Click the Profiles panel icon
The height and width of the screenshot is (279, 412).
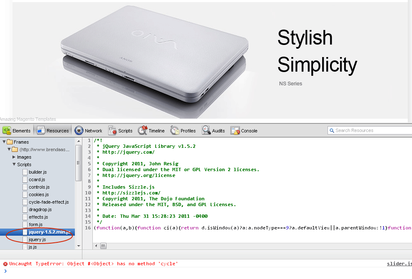(175, 130)
